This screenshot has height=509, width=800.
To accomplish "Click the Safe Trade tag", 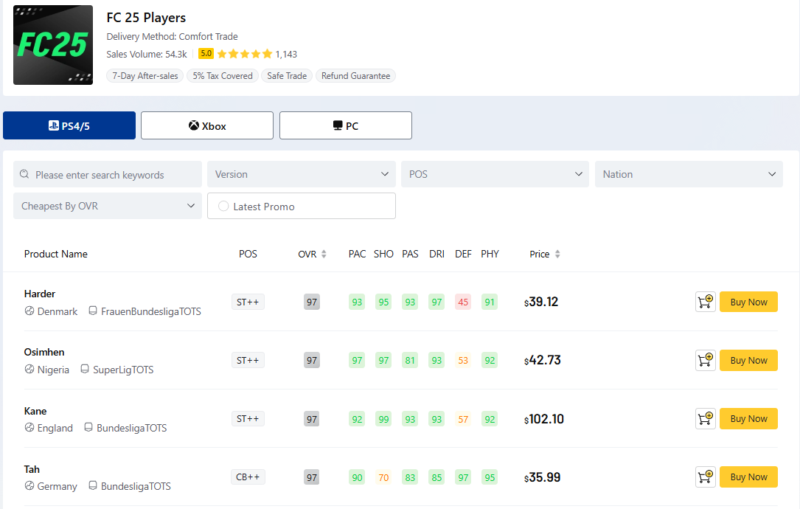I will 287,75.
